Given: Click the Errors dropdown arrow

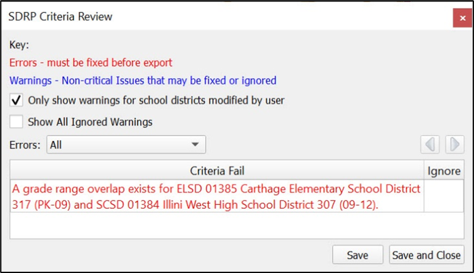Looking at the screenshot, I should [x=195, y=145].
